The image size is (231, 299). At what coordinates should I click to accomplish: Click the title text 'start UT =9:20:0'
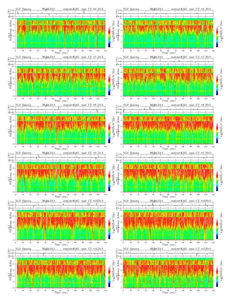(92, 153)
